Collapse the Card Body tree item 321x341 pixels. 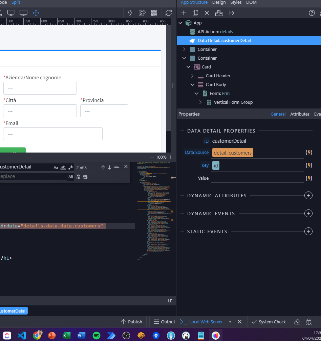pyautogui.click(x=192, y=84)
